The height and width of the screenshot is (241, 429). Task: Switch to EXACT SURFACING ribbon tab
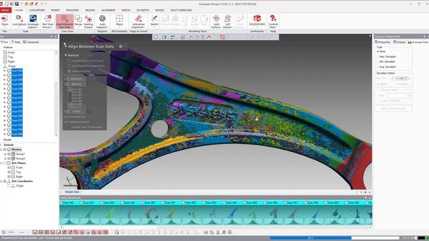click(x=182, y=10)
